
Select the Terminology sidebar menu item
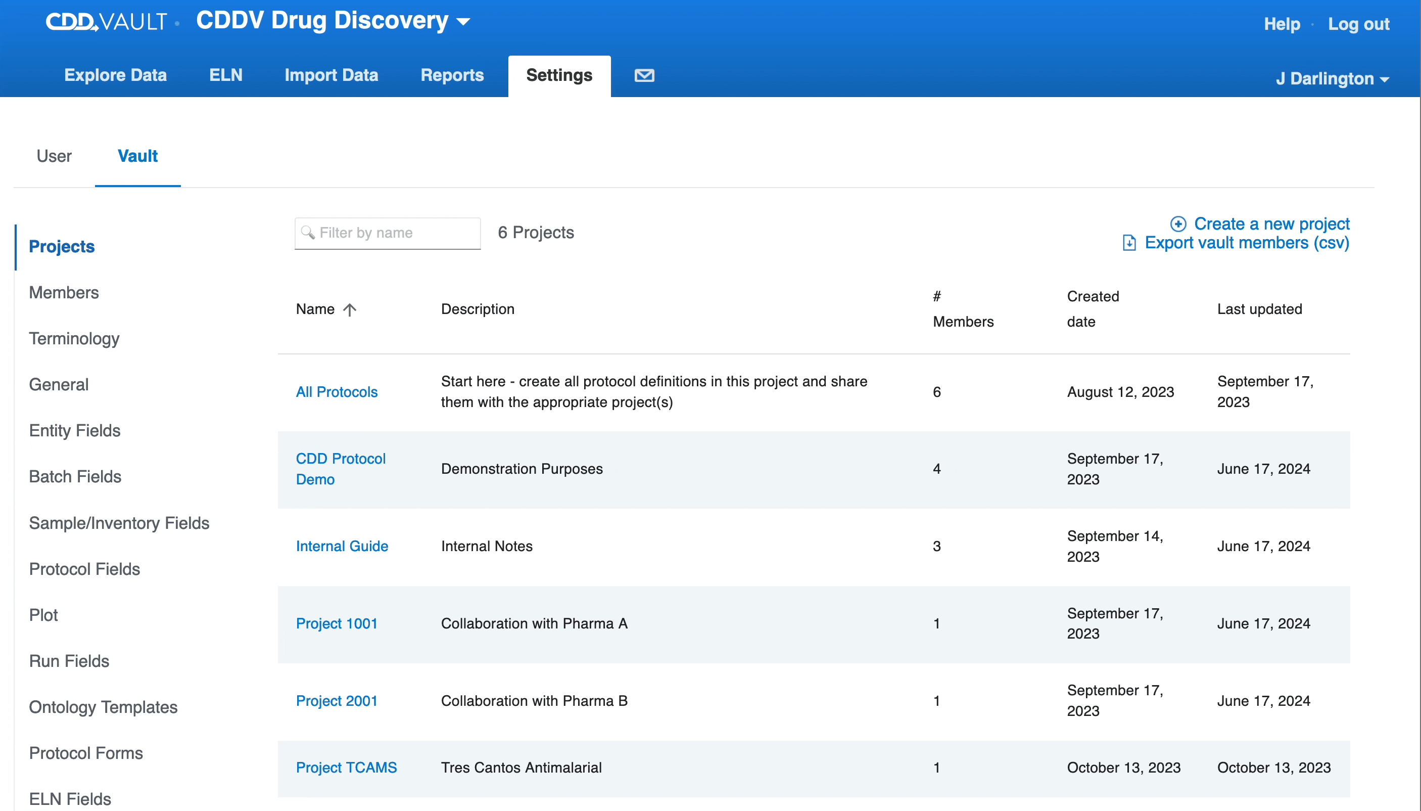[x=74, y=339]
